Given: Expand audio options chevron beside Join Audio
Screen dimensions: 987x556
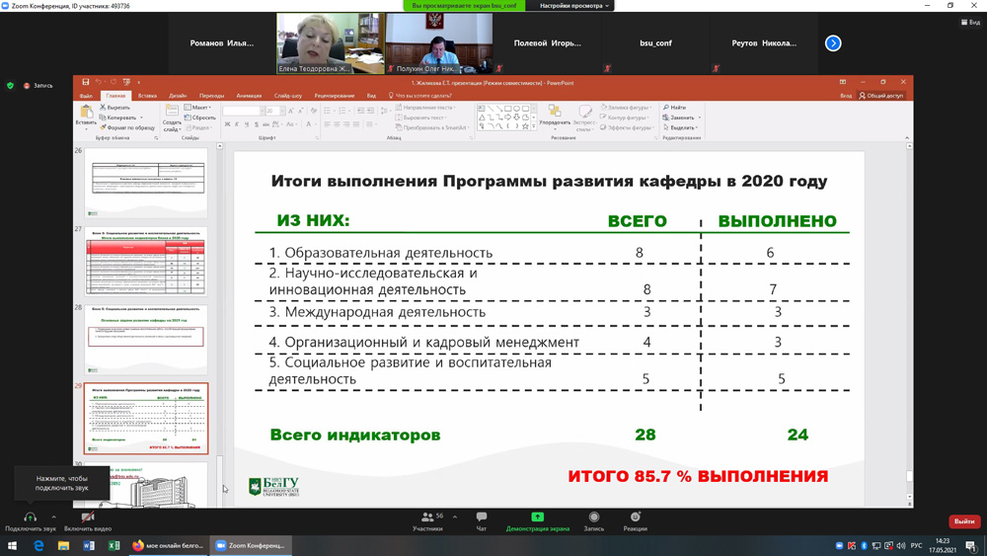Looking at the screenshot, I should tap(53, 516).
